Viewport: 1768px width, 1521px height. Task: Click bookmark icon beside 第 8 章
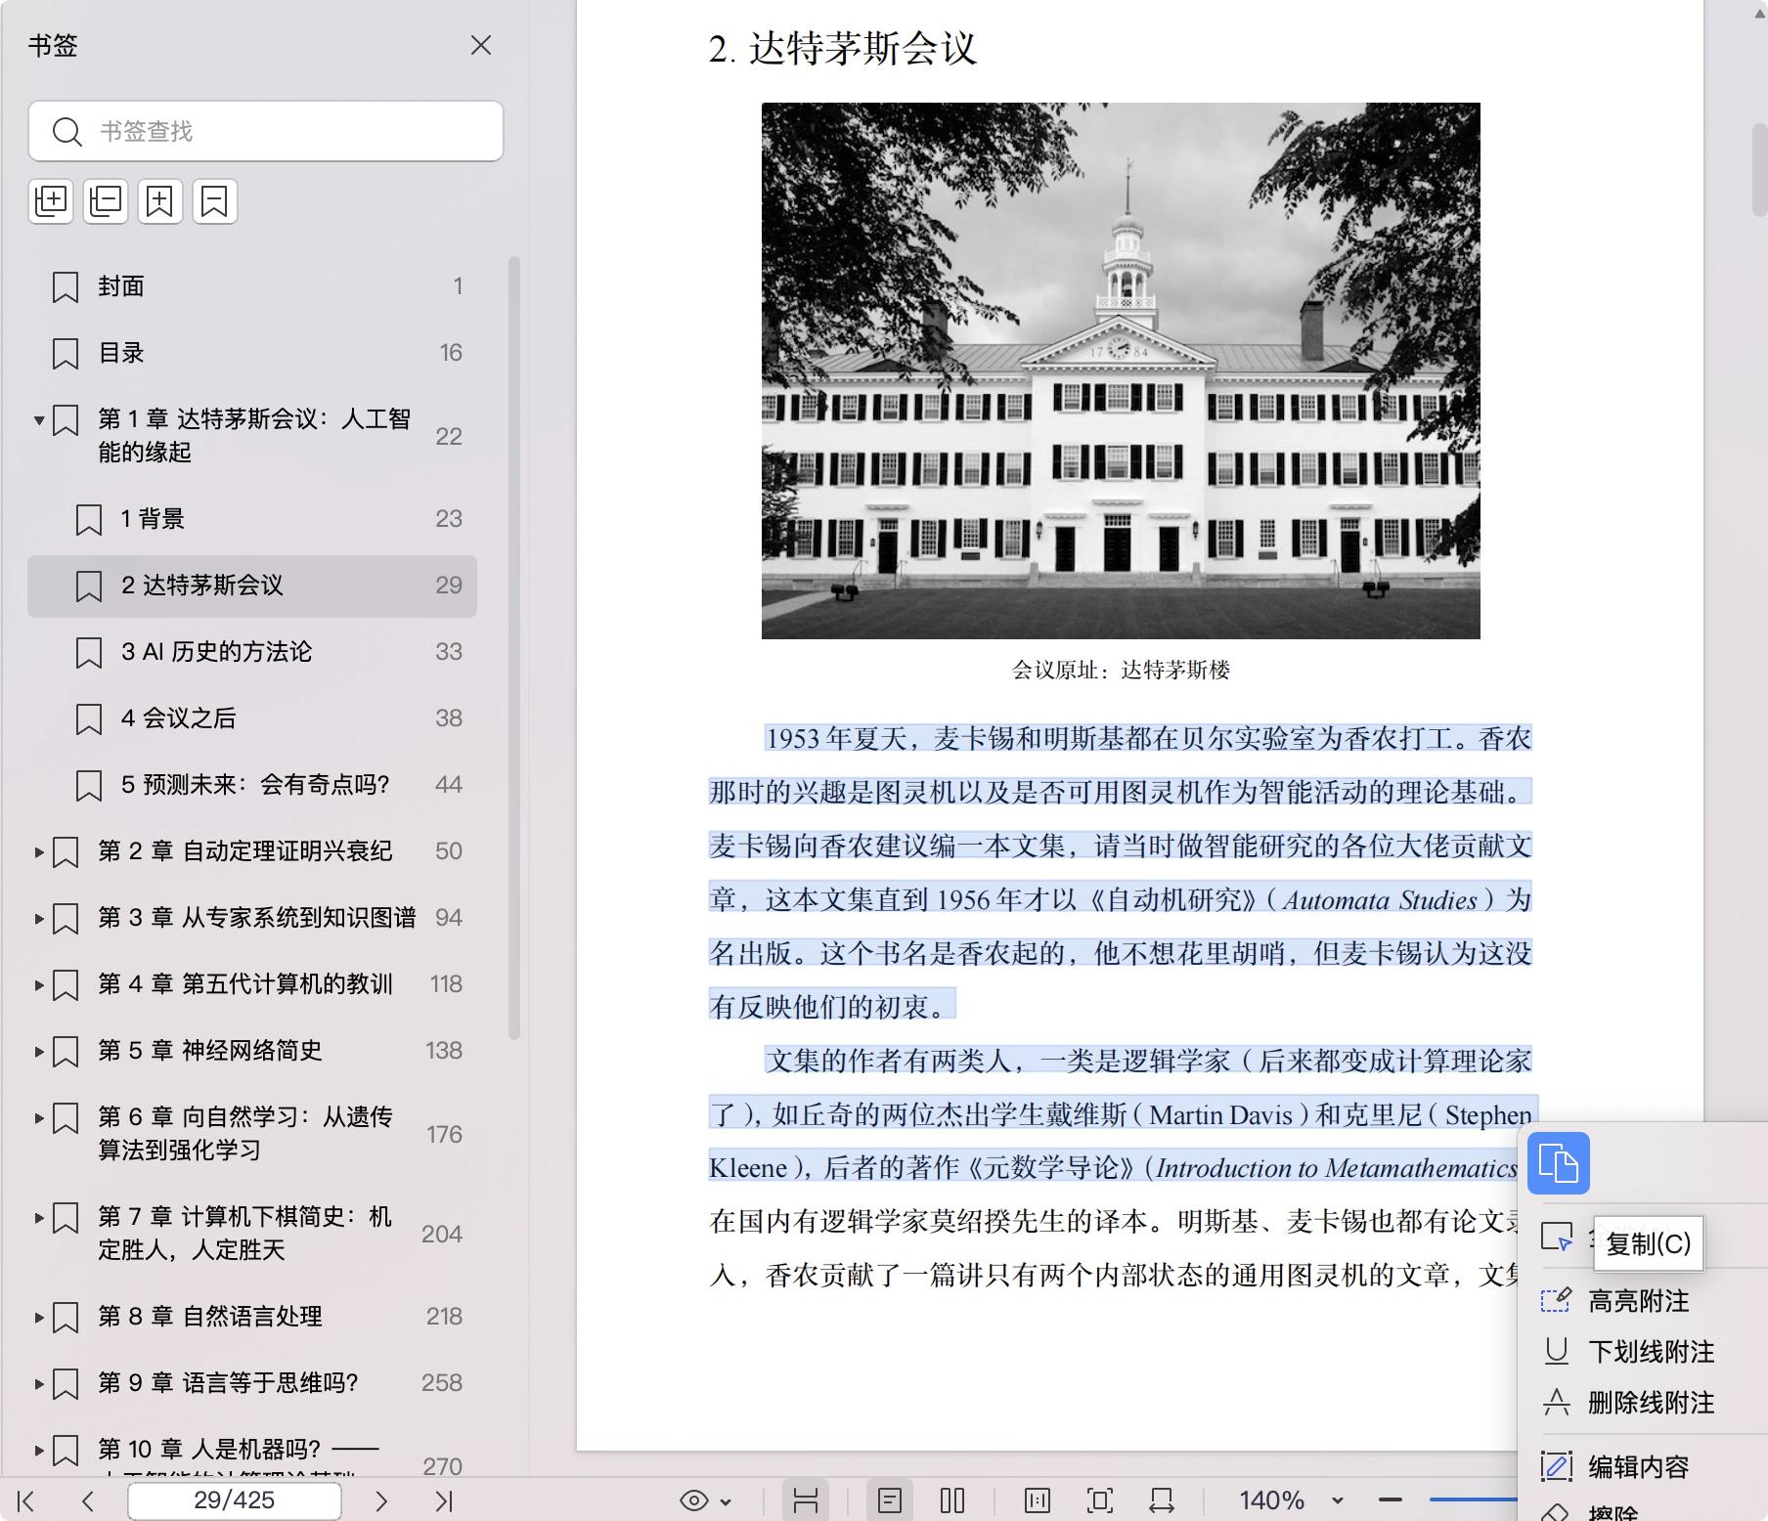[66, 1318]
